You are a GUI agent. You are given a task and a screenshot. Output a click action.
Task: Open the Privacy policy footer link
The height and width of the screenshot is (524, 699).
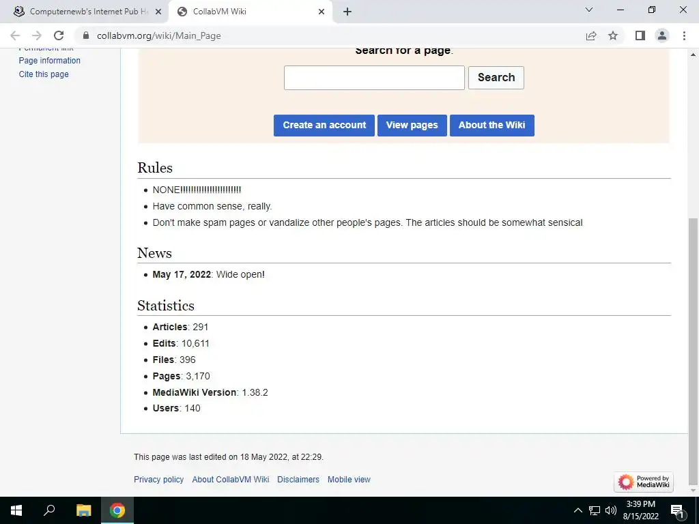click(158, 480)
